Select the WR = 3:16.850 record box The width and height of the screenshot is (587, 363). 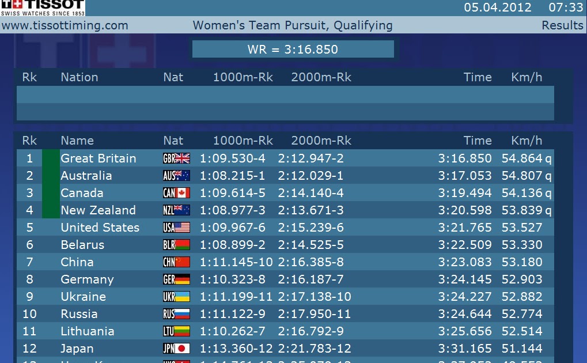(293, 50)
